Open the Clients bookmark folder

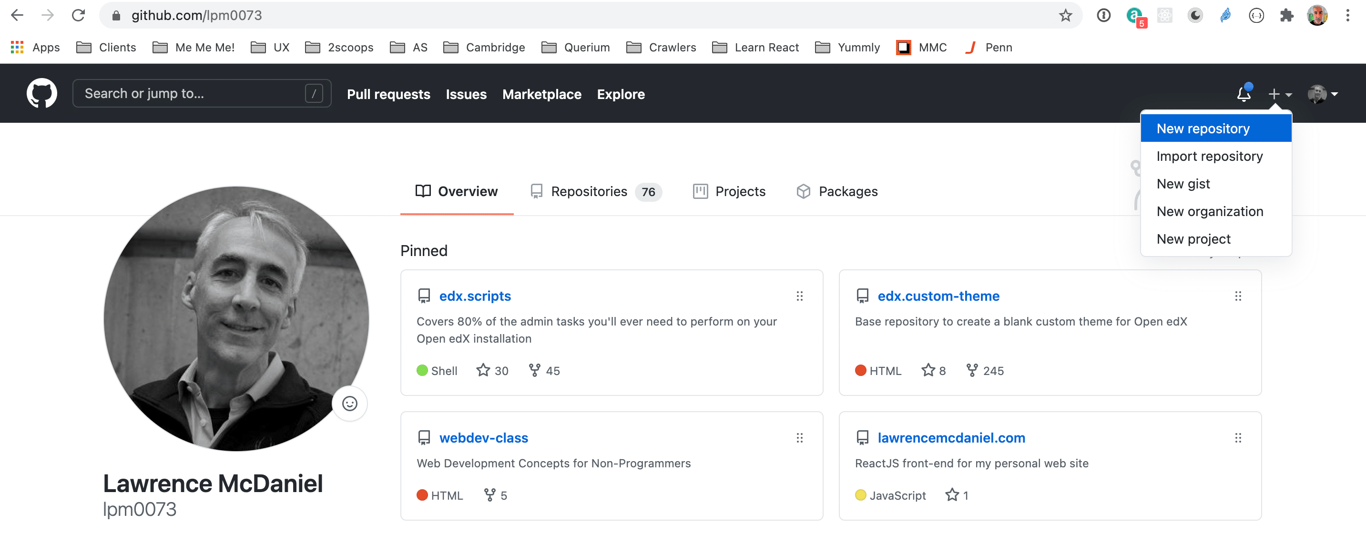pos(106,48)
